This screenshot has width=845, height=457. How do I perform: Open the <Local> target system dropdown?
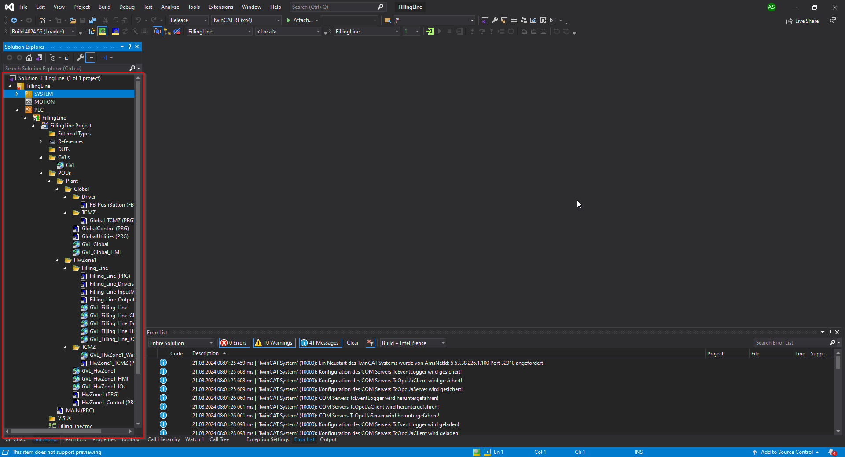(x=288, y=32)
